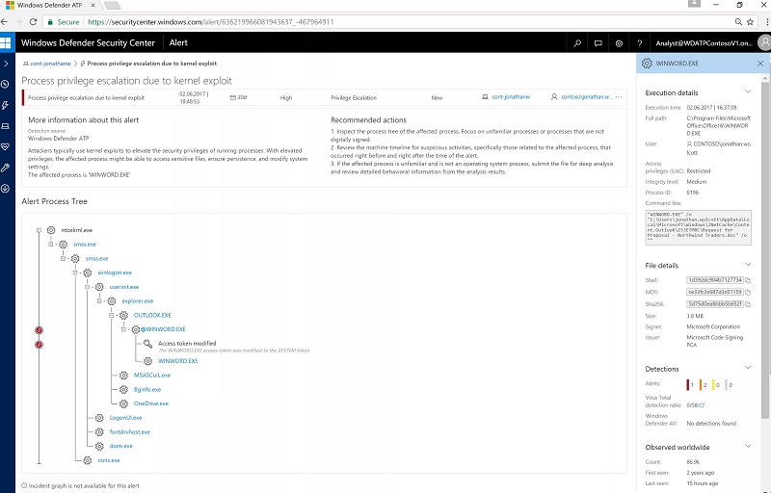Click the Windows Defender ATP browser tab
771x493 pixels.
pos(52,6)
